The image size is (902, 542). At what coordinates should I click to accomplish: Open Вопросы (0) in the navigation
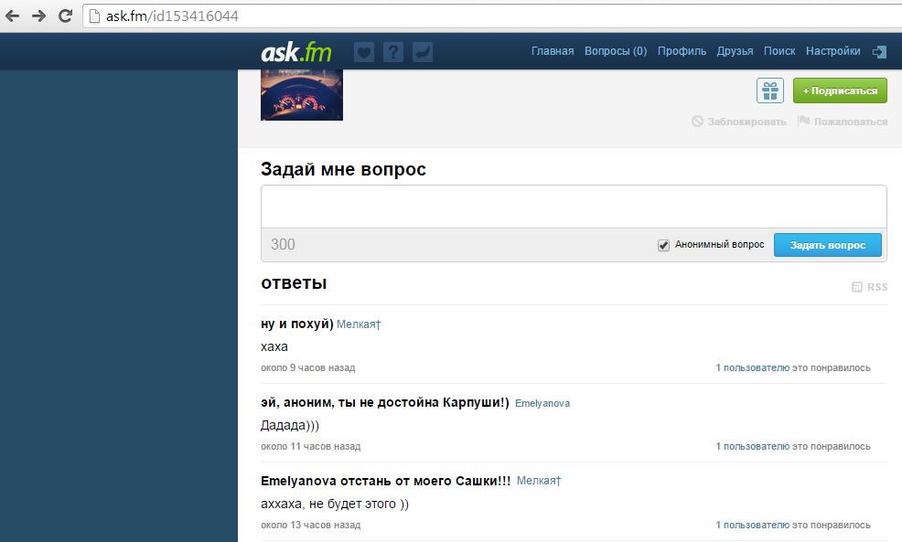(616, 51)
